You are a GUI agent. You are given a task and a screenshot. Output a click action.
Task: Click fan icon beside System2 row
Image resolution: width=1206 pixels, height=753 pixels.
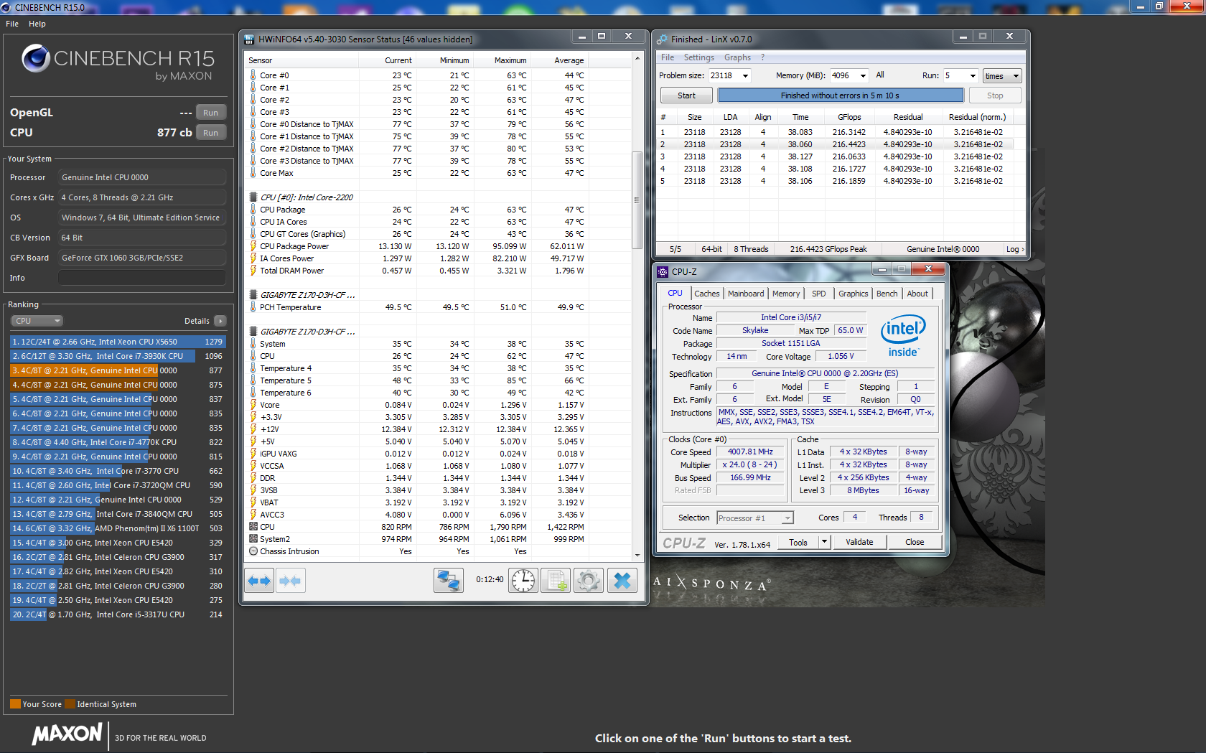253,539
